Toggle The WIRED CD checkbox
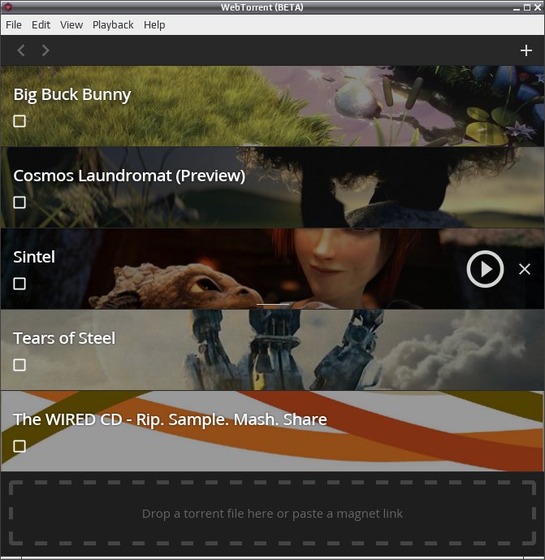The width and height of the screenshot is (545, 560). (19, 445)
